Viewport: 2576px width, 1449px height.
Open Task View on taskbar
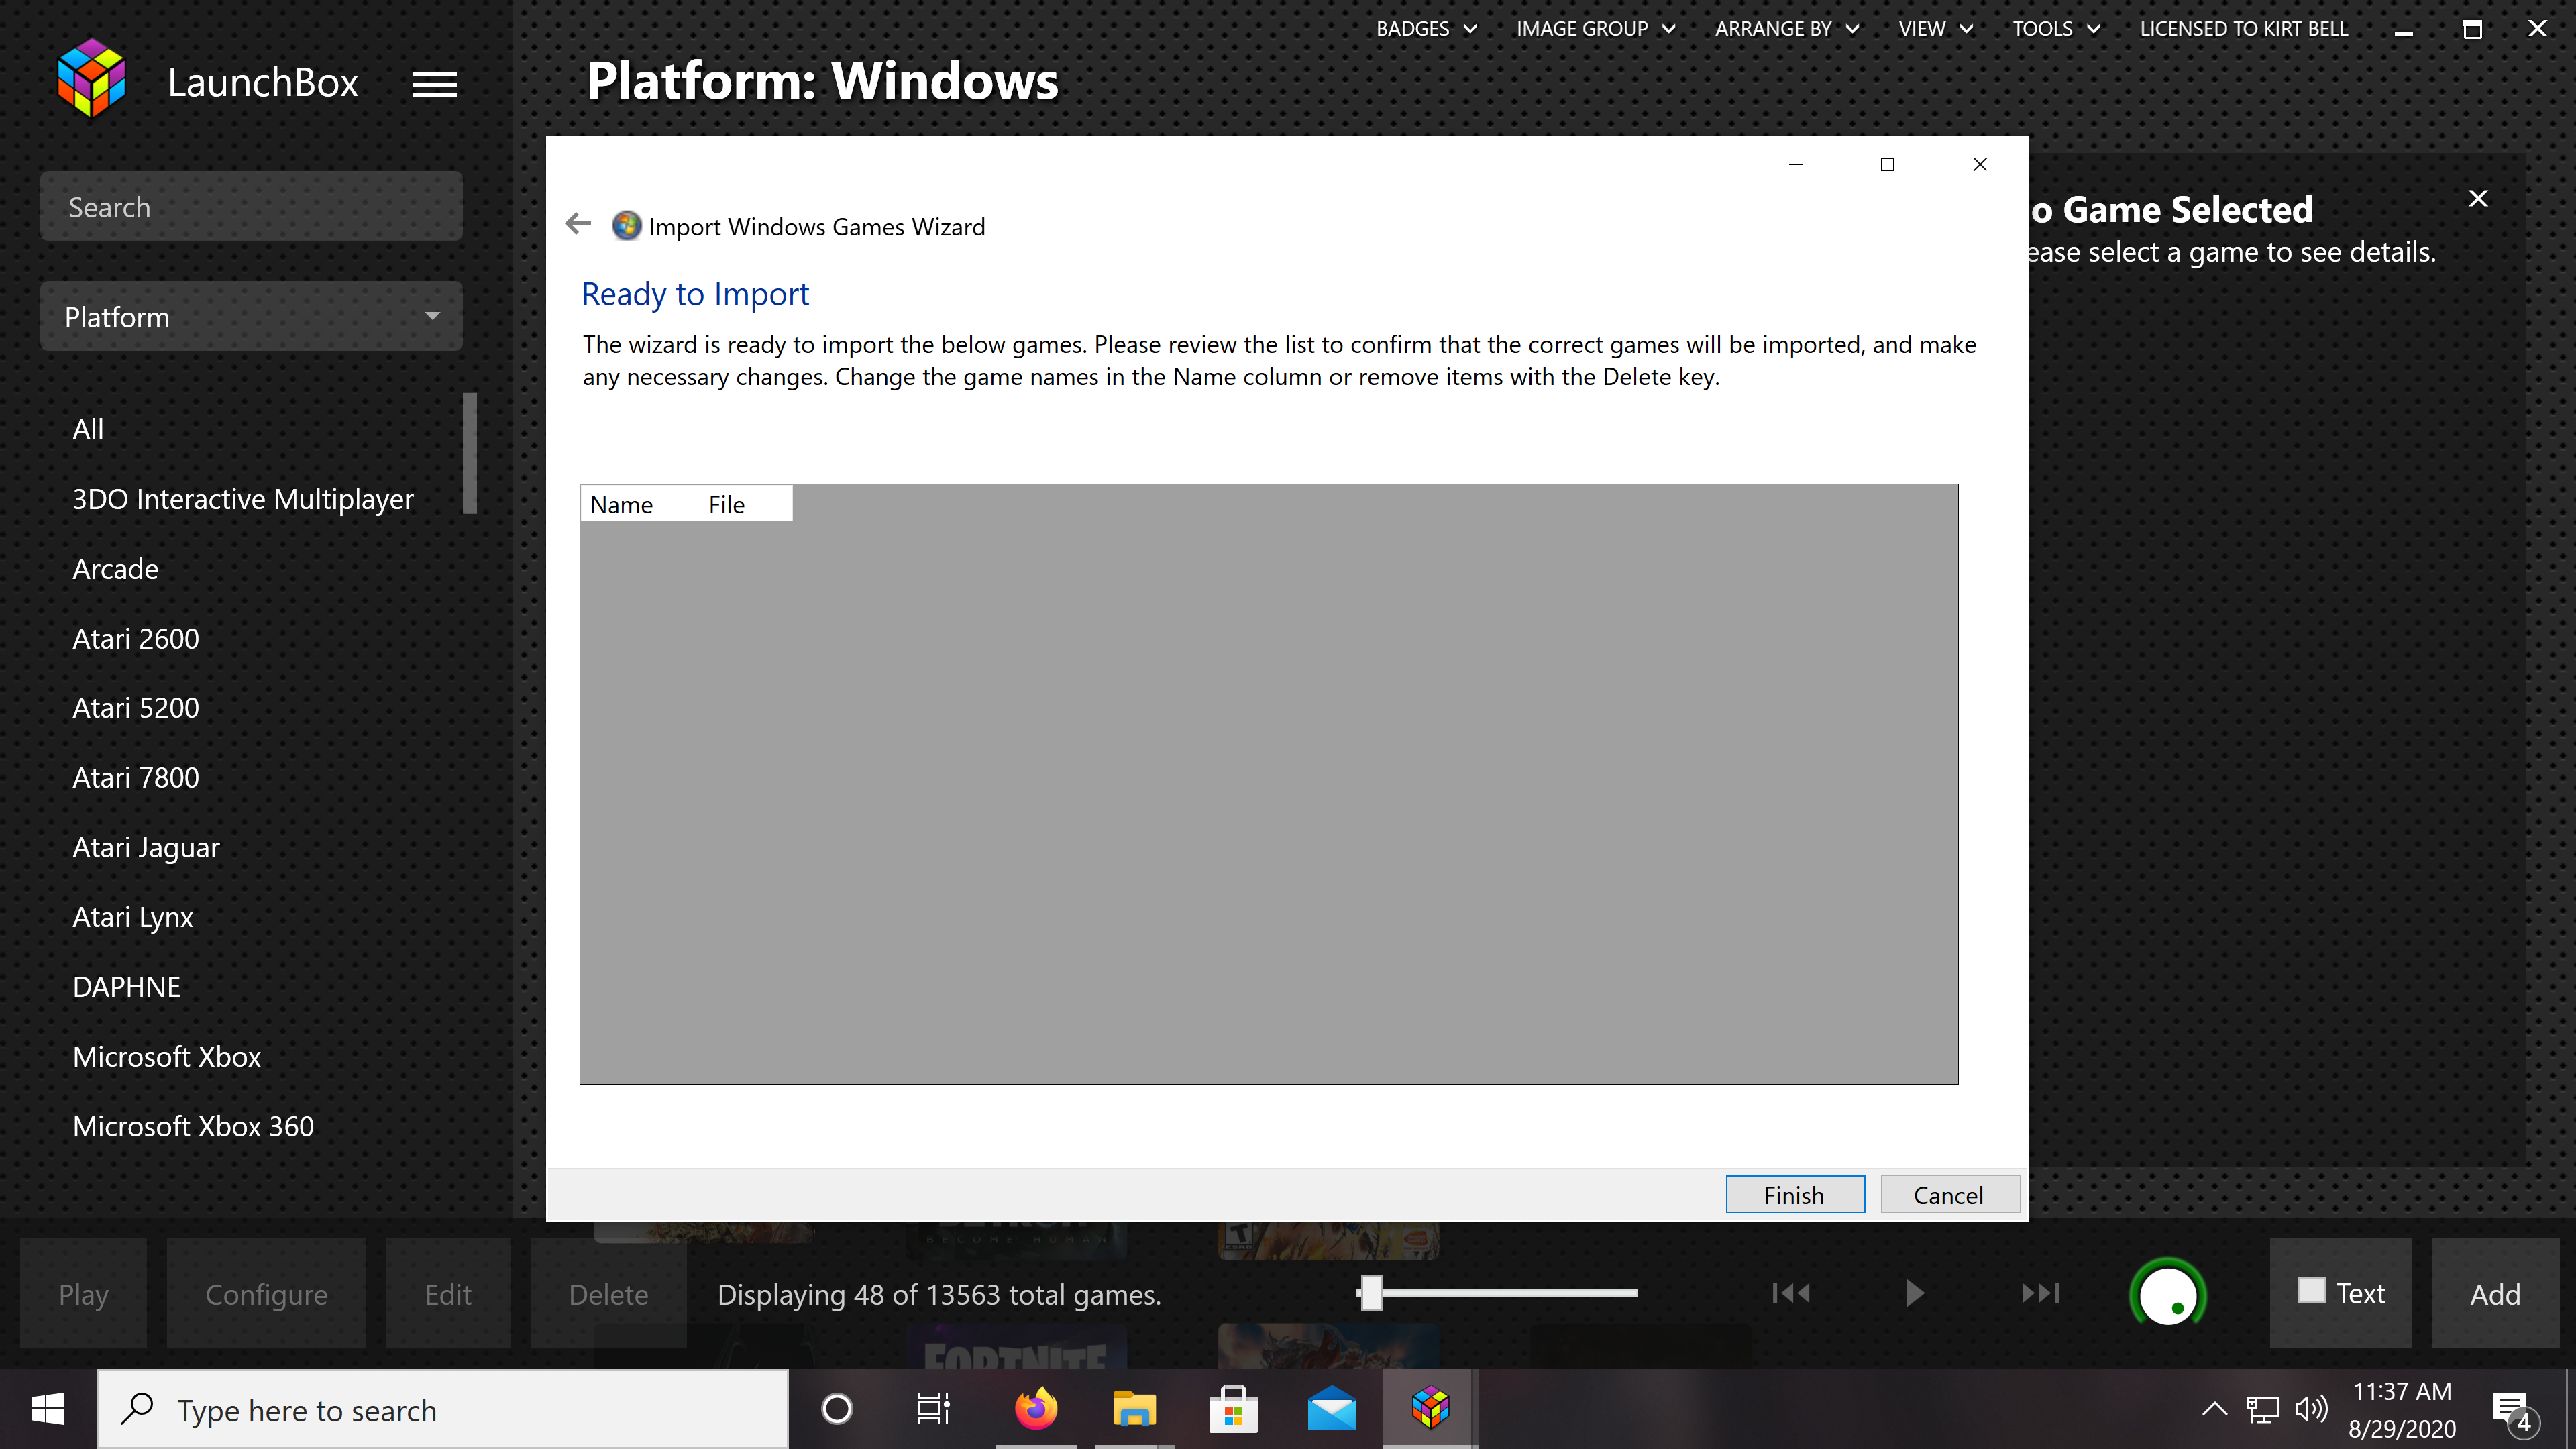coord(934,1409)
